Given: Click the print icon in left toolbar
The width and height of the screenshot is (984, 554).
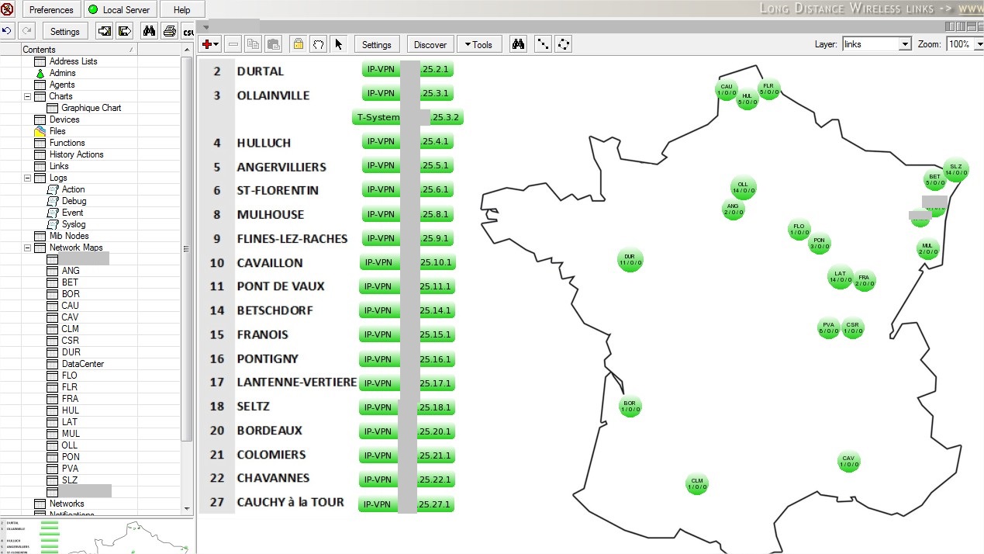Looking at the screenshot, I should [x=169, y=31].
